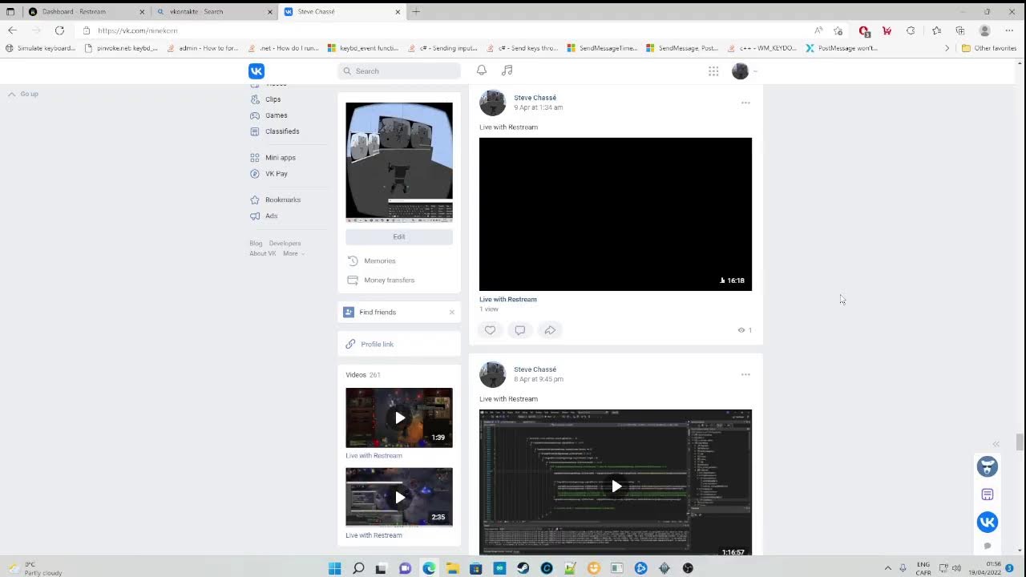Image resolution: width=1026 pixels, height=577 pixels.
Task: Open Mini apps in the sidebar
Action: point(280,158)
